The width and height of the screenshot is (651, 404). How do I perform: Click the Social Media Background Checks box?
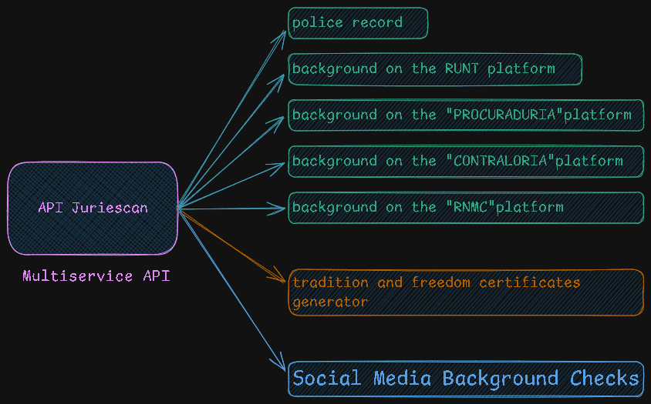coord(466,379)
